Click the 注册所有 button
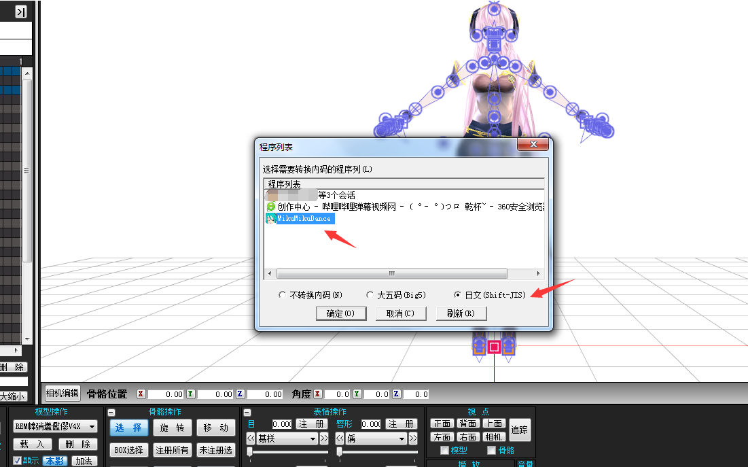Screen dimensions: 748x467 (172, 450)
